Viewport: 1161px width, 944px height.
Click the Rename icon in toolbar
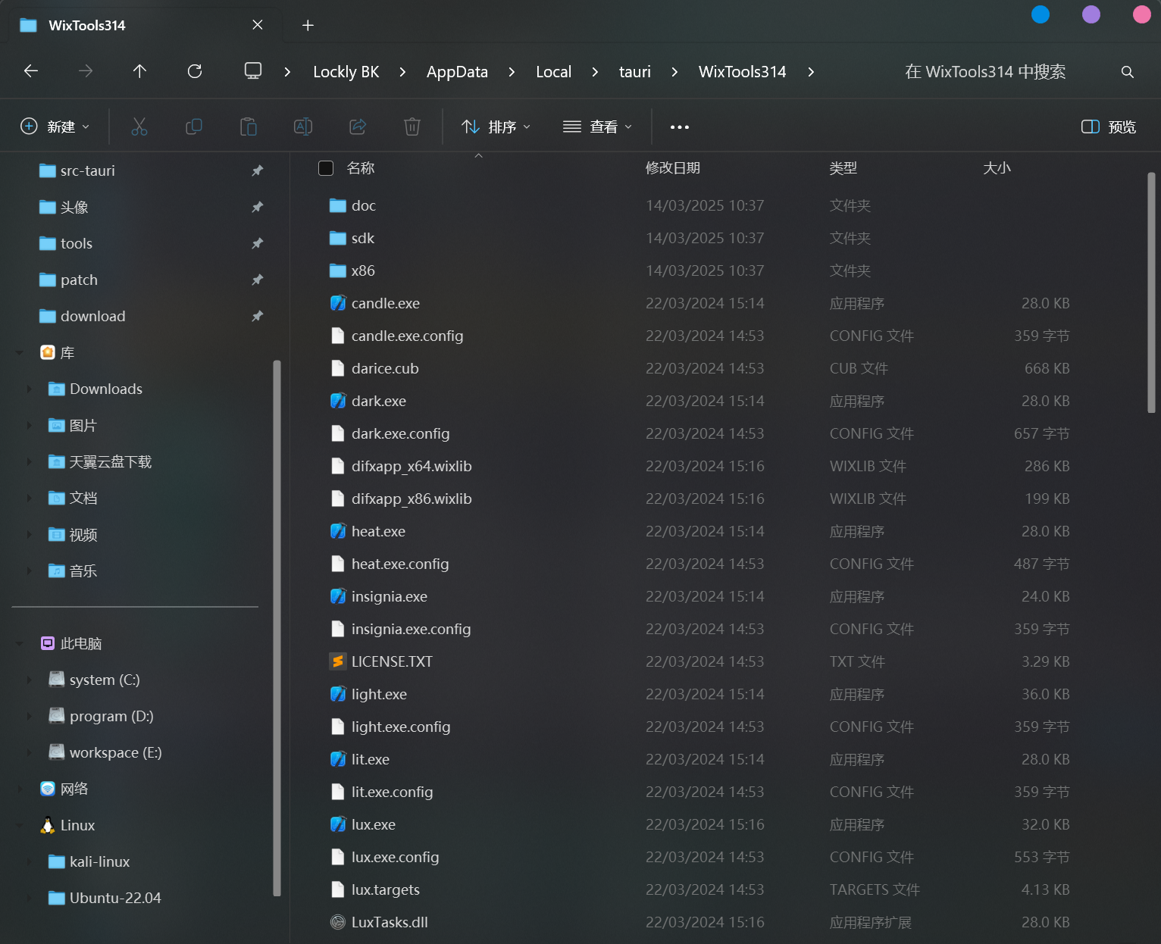coord(303,127)
